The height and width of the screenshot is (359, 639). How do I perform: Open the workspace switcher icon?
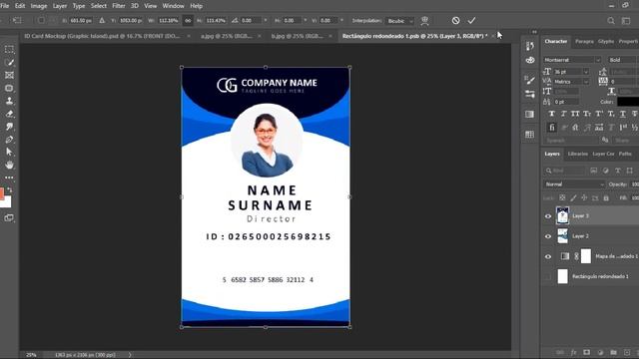click(626, 21)
